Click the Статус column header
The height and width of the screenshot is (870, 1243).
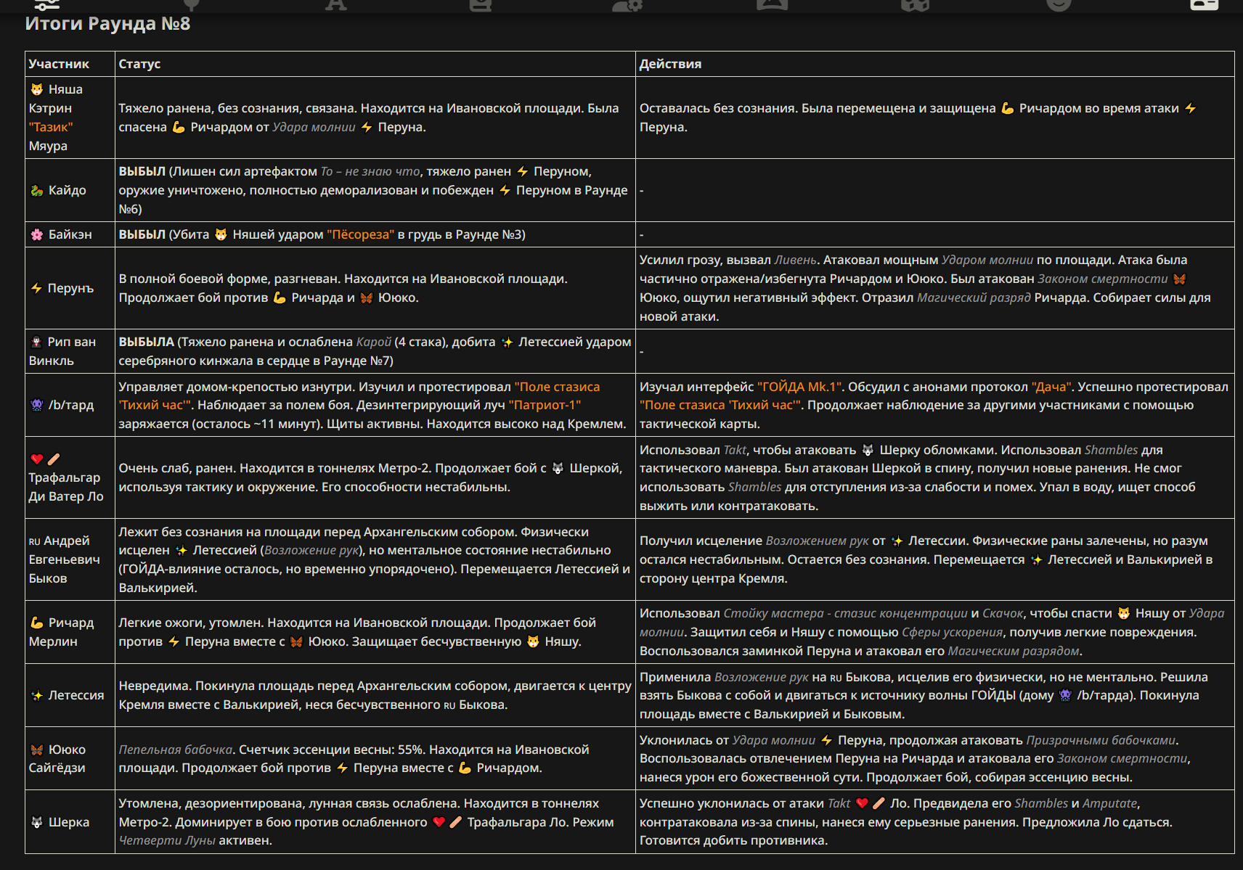(139, 64)
